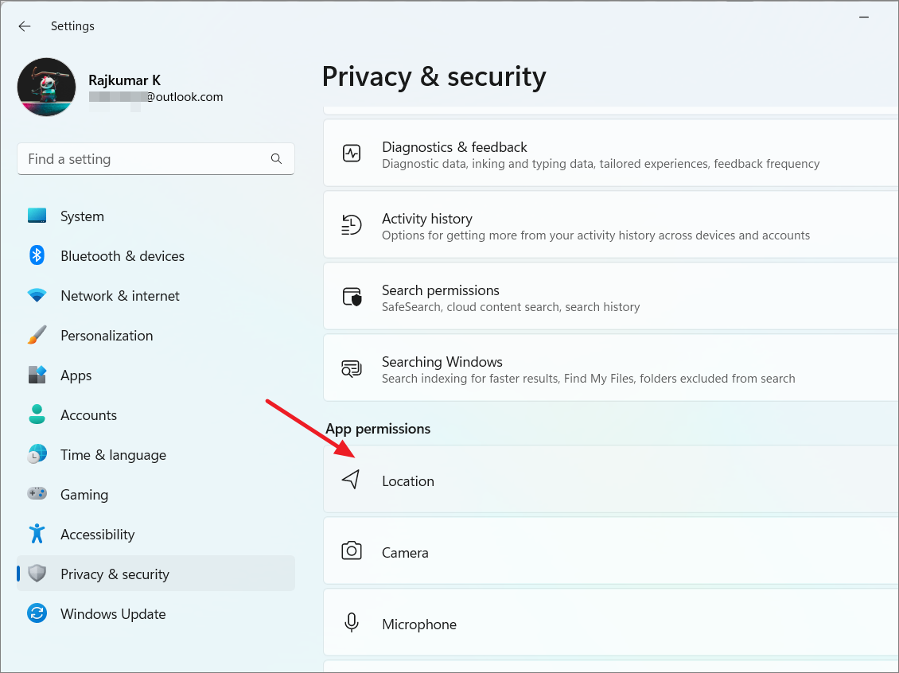Click the Apps icon in sidebar
This screenshot has width=899, height=673.
(37, 375)
